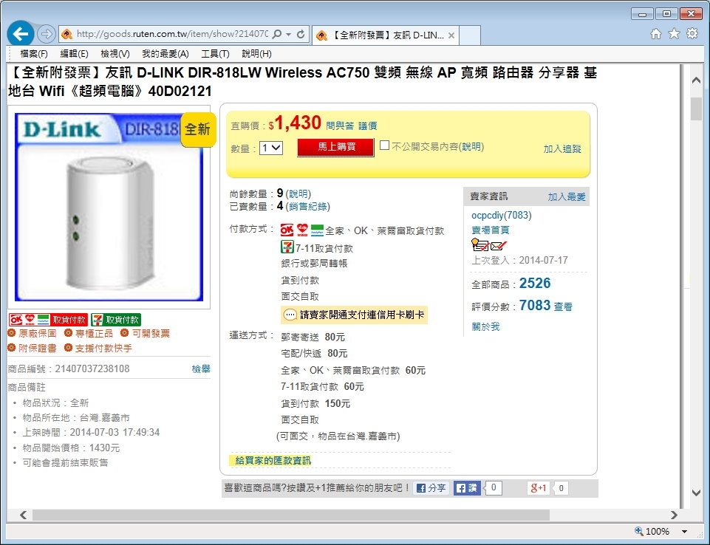Click the green 7-11 取貨付款 badge
The width and height of the screenshot is (710, 545).
116,320
